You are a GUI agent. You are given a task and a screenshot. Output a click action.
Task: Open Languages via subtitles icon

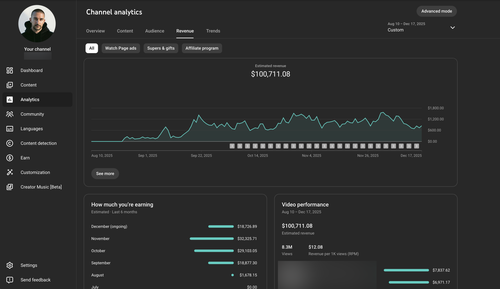10,129
